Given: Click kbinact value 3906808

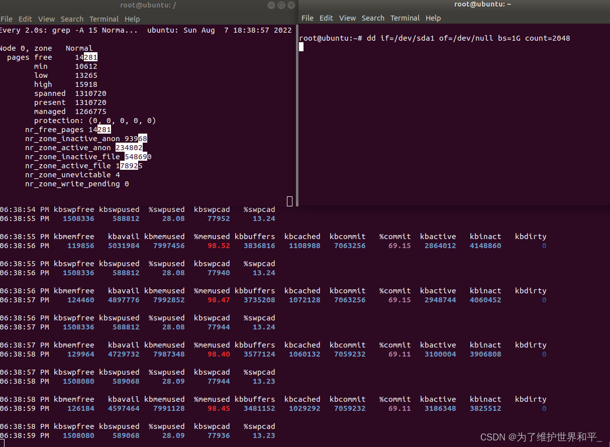Looking at the screenshot, I should (x=485, y=354).
